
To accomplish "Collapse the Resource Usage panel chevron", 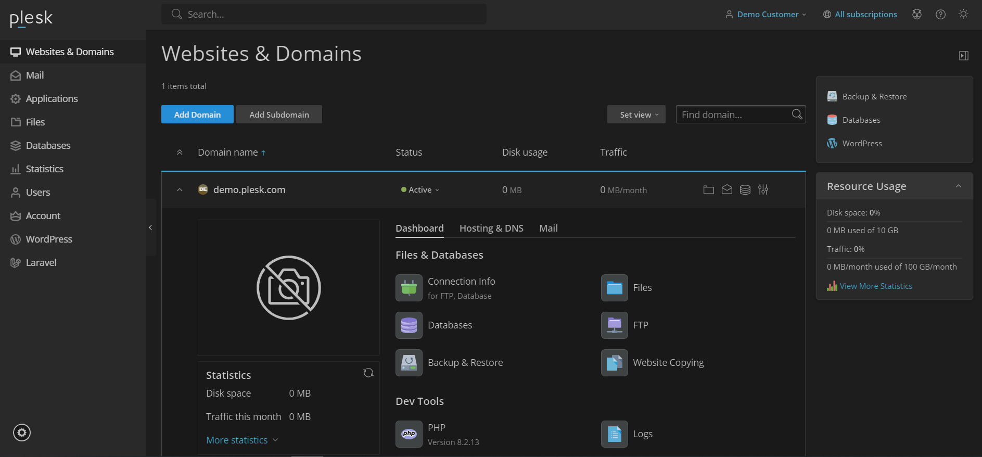I will pos(959,186).
